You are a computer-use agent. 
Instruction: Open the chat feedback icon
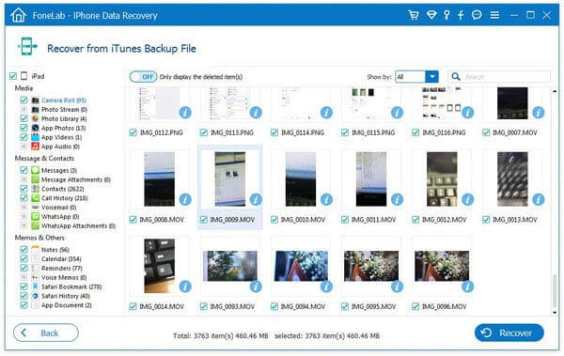pyautogui.click(x=477, y=15)
